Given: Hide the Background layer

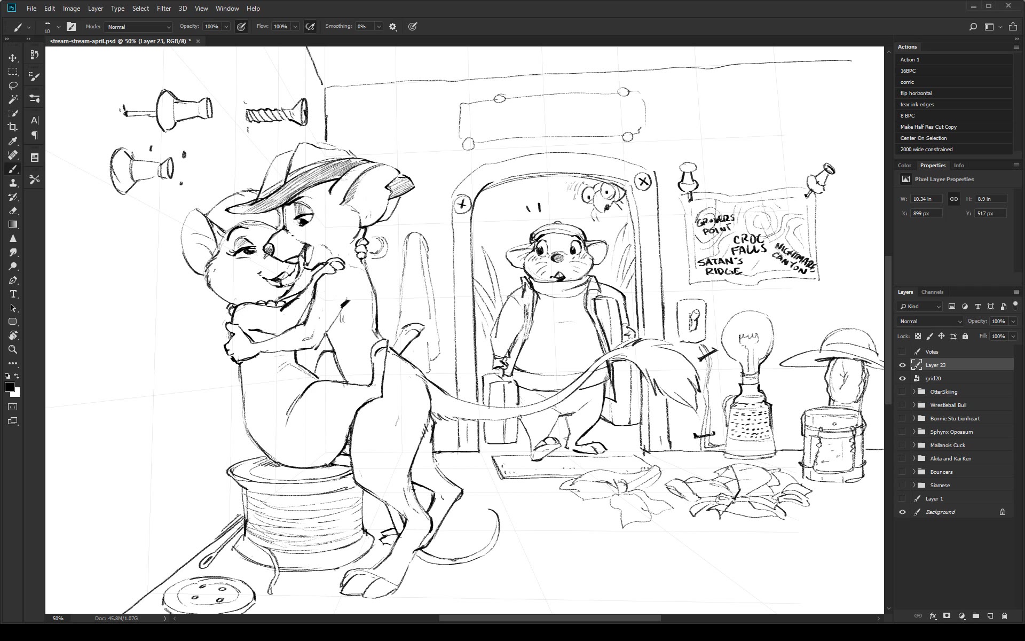Looking at the screenshot, I should coord(902,512).
